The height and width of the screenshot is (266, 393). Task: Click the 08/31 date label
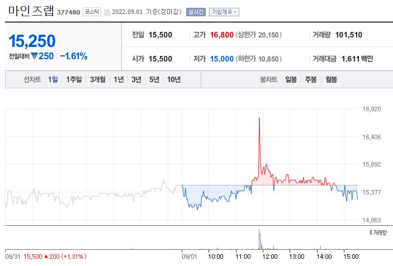(x=13, y=256)
